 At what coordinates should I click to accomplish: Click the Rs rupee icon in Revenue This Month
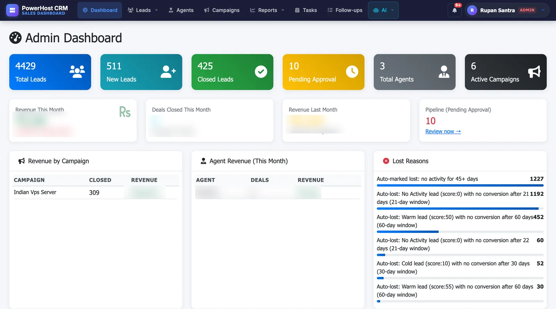coord(125,112)
